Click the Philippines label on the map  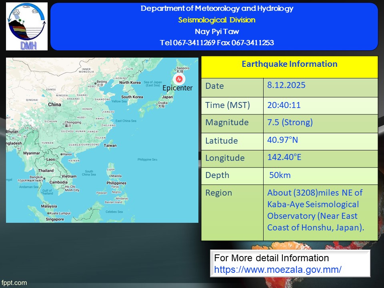tap(116, 183)
